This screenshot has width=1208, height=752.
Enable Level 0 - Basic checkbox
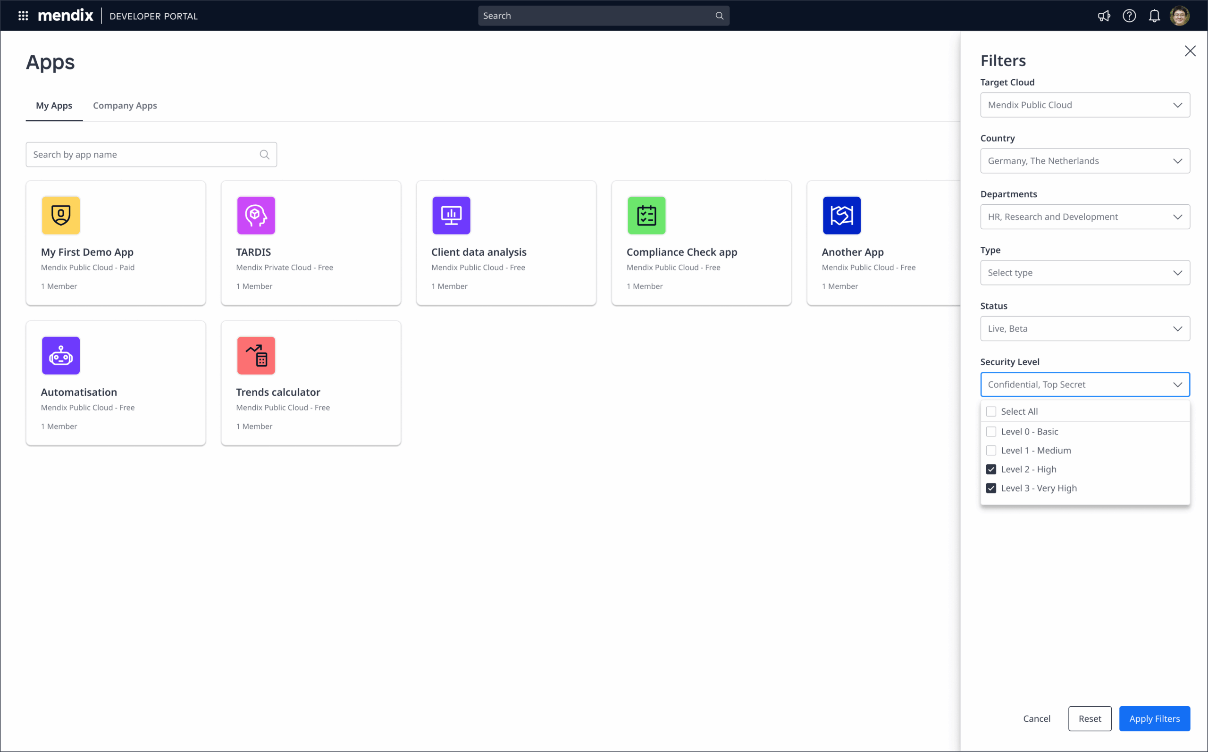[x=990, y=432]
